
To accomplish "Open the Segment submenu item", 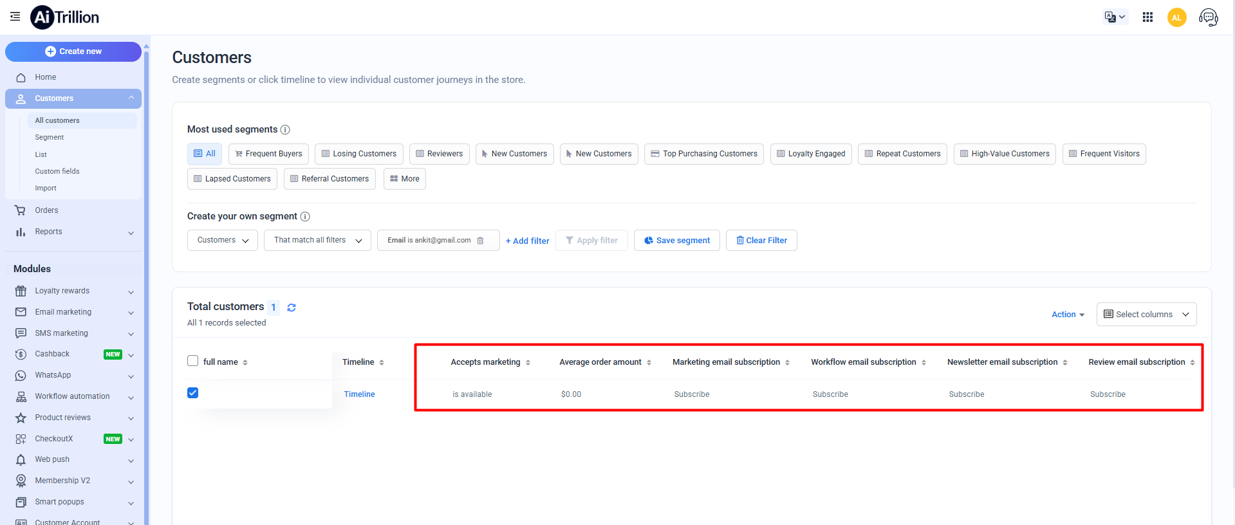I will point(50,138).
